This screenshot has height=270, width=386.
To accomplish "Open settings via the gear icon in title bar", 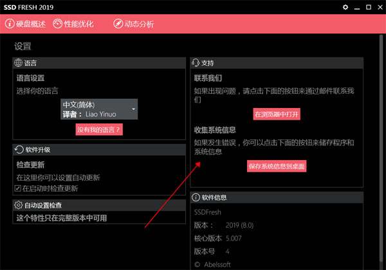I will pyautogui.click(x=345, y=7).
